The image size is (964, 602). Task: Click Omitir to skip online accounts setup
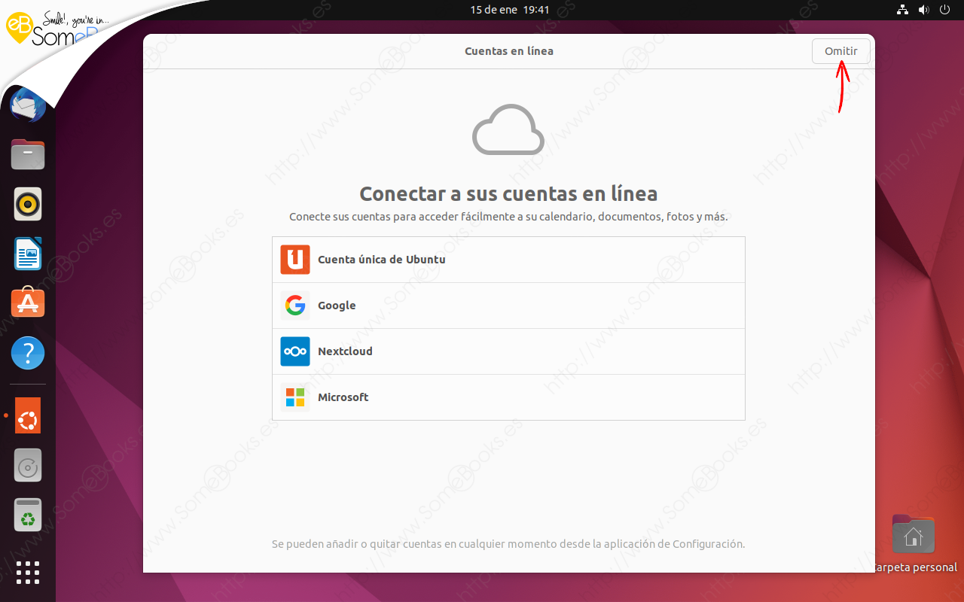pos(840,50)
